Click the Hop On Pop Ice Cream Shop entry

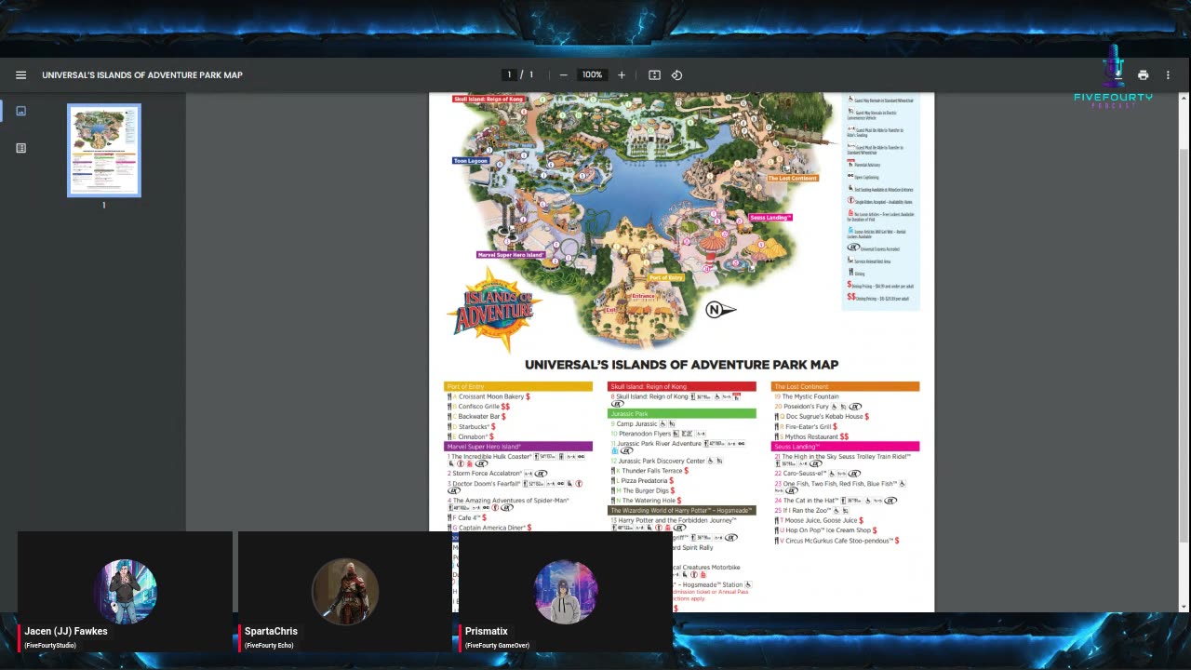(x=826, y=530)
